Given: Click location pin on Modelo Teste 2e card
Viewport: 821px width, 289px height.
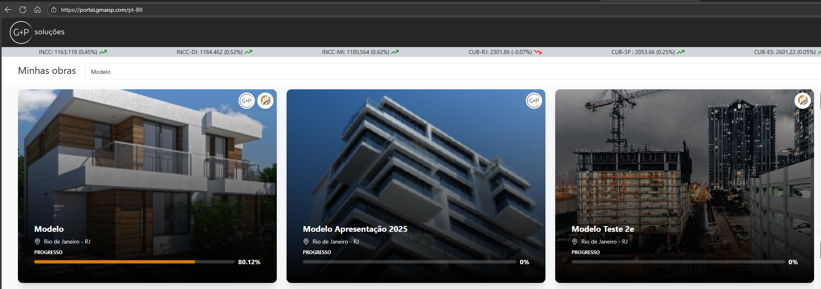Looking at the screenshot, I should 575,242.
